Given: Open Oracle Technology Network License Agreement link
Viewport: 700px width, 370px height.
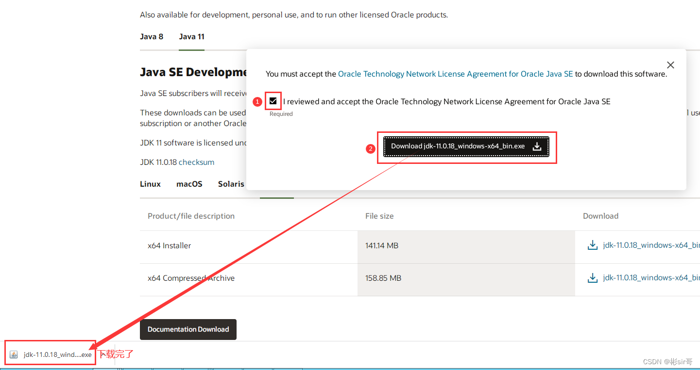Looking at the screenshot, I should click(x=455, y=74).
